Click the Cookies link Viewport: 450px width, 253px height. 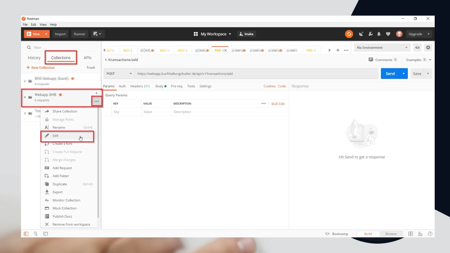tap(269, 86)
